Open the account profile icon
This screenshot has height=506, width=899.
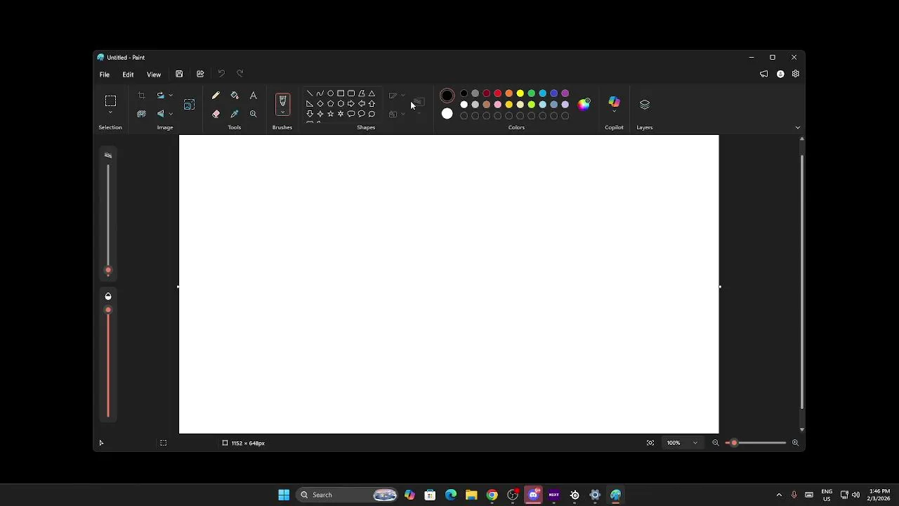780,74
